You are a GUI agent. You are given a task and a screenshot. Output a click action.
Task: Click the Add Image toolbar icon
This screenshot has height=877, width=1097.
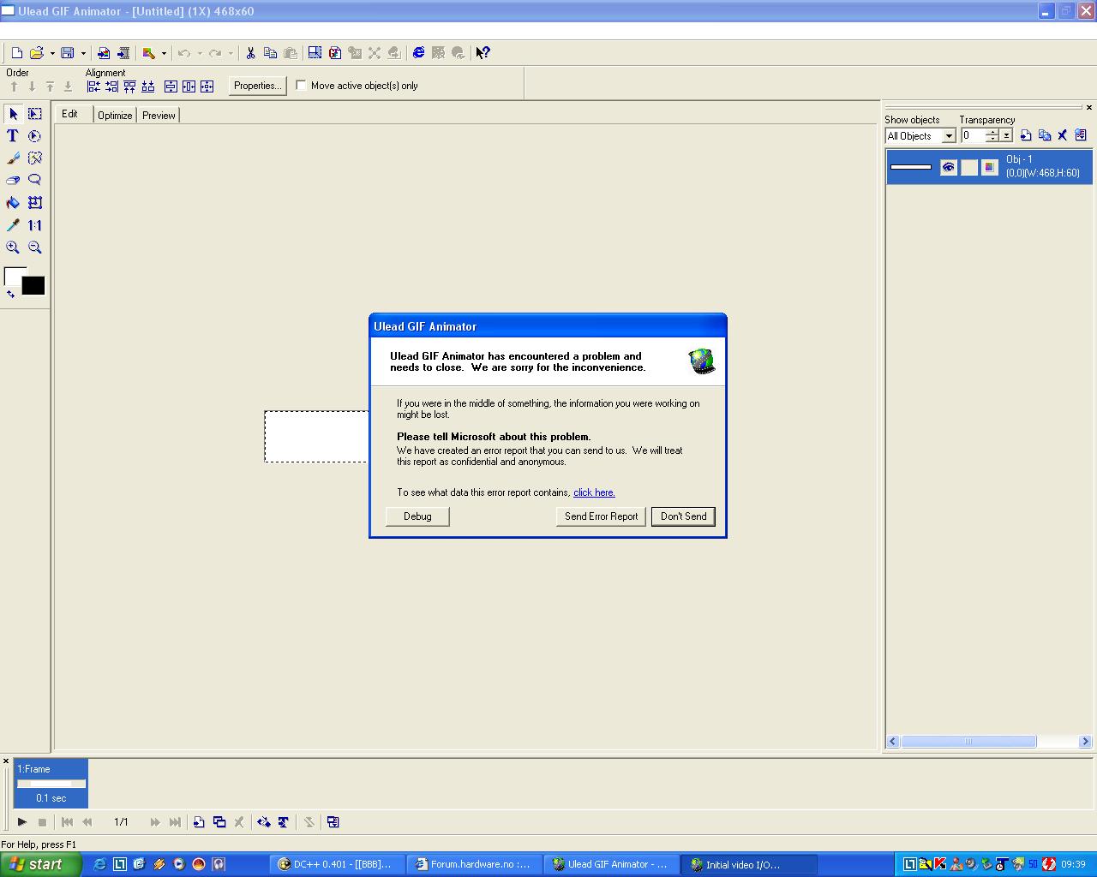104,53
